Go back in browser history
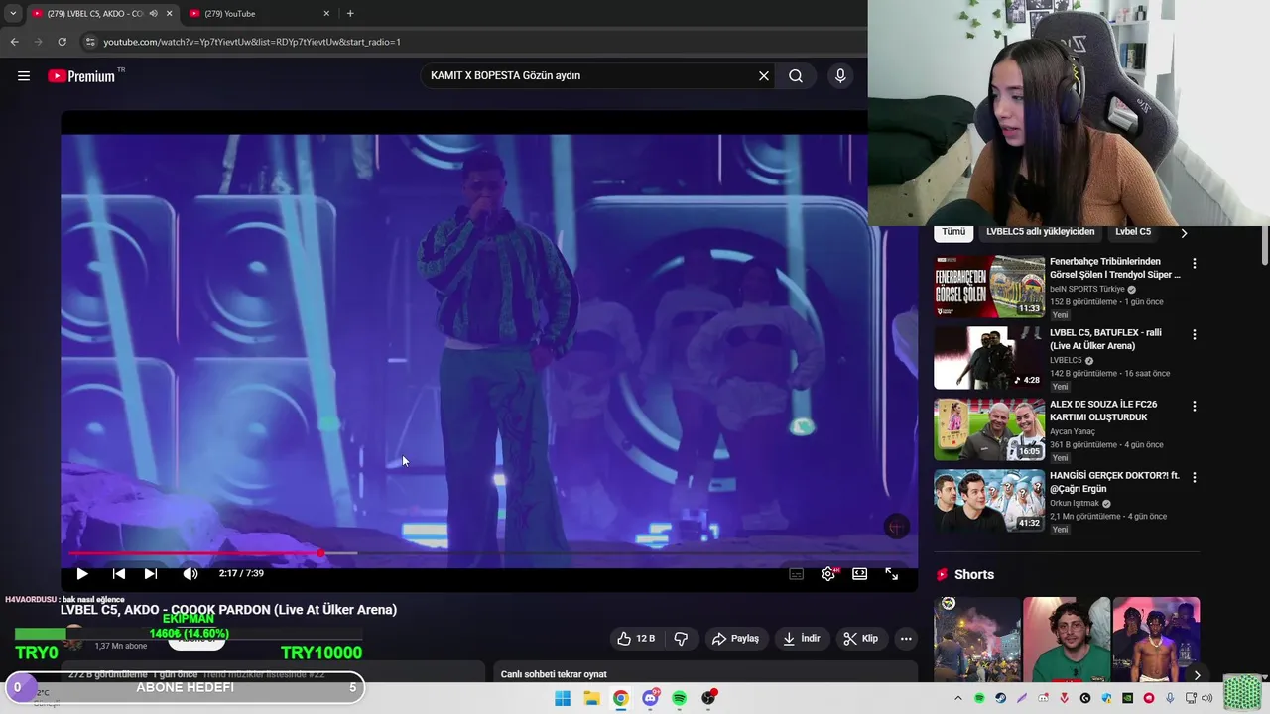 pyautogui.click(x=14, y=42)
